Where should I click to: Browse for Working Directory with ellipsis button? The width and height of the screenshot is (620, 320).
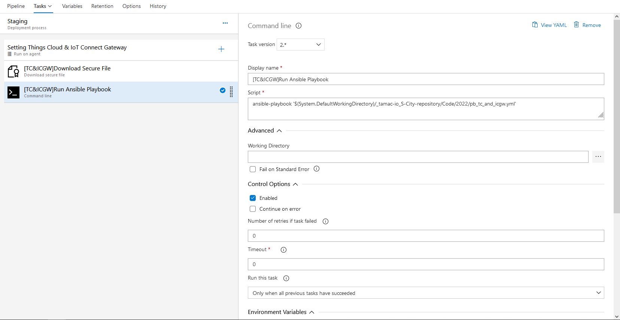point(598,157)
